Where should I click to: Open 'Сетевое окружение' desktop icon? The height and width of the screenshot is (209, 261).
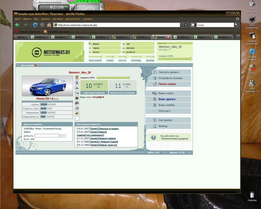[252, 38]
